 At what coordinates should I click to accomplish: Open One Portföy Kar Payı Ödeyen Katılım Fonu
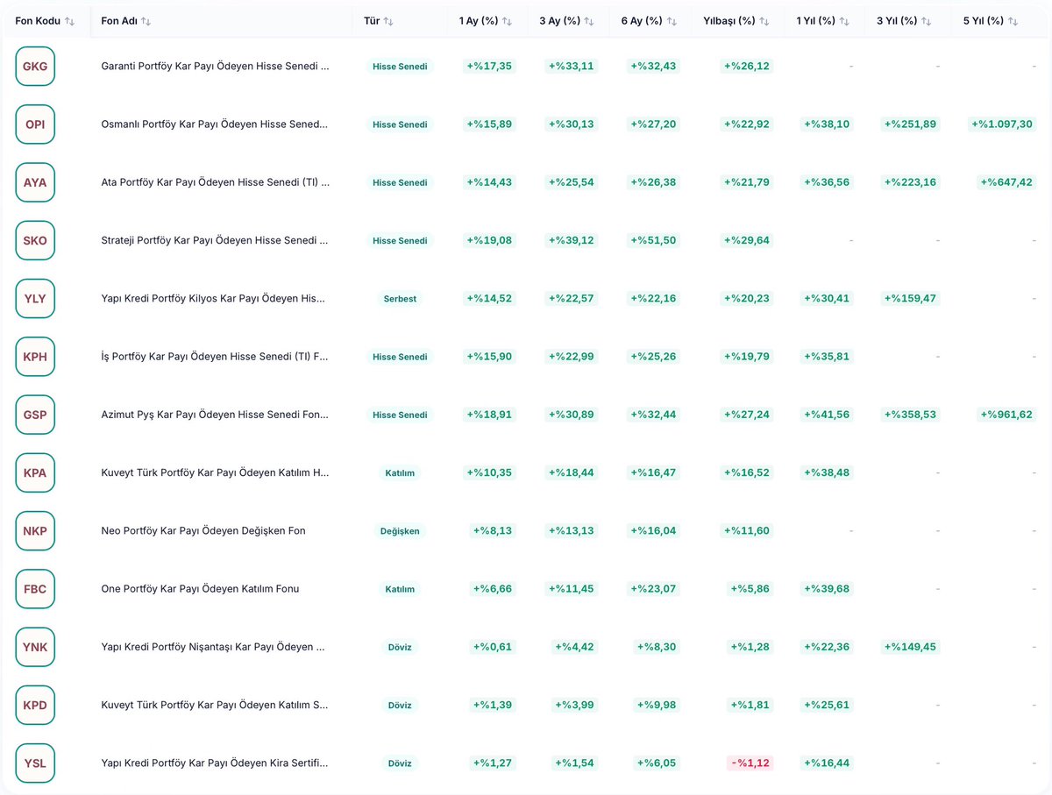click(200, 589)
